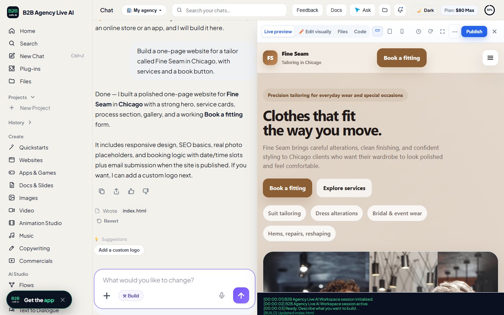This screenshot has width=504, height=315.
Task: Select desktop preview width toggle
Action: click(377, 31)
